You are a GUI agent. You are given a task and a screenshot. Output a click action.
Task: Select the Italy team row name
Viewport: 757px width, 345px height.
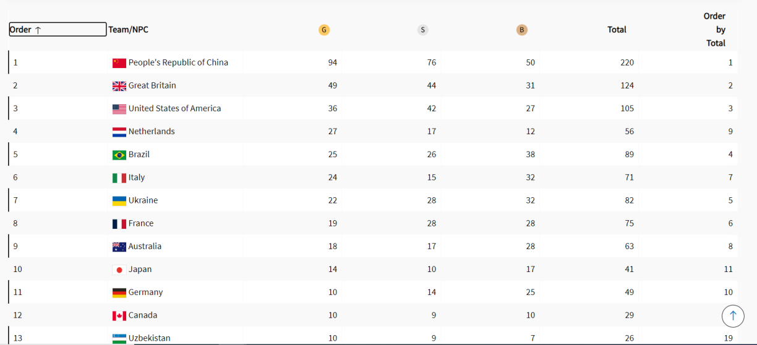pos(137,177)
